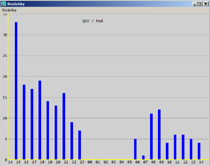Click the QSO / hod. chart title
210x166 pixels.
94,21
